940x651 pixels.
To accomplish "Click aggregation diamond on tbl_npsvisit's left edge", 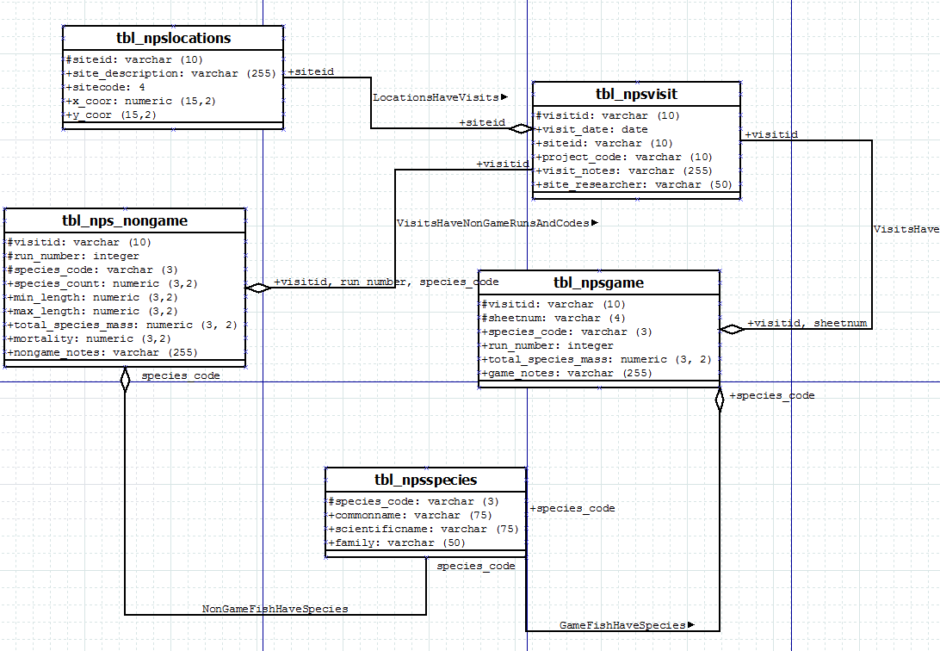I will (x=520, y=129).
